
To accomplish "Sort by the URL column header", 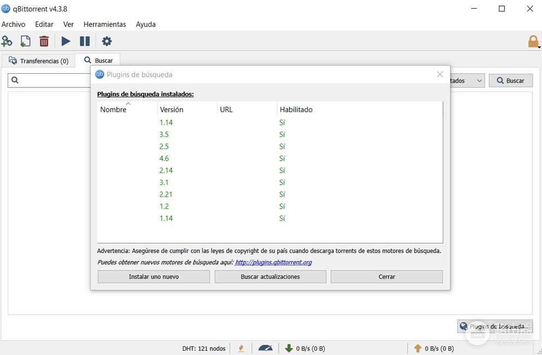I will 247,109.
